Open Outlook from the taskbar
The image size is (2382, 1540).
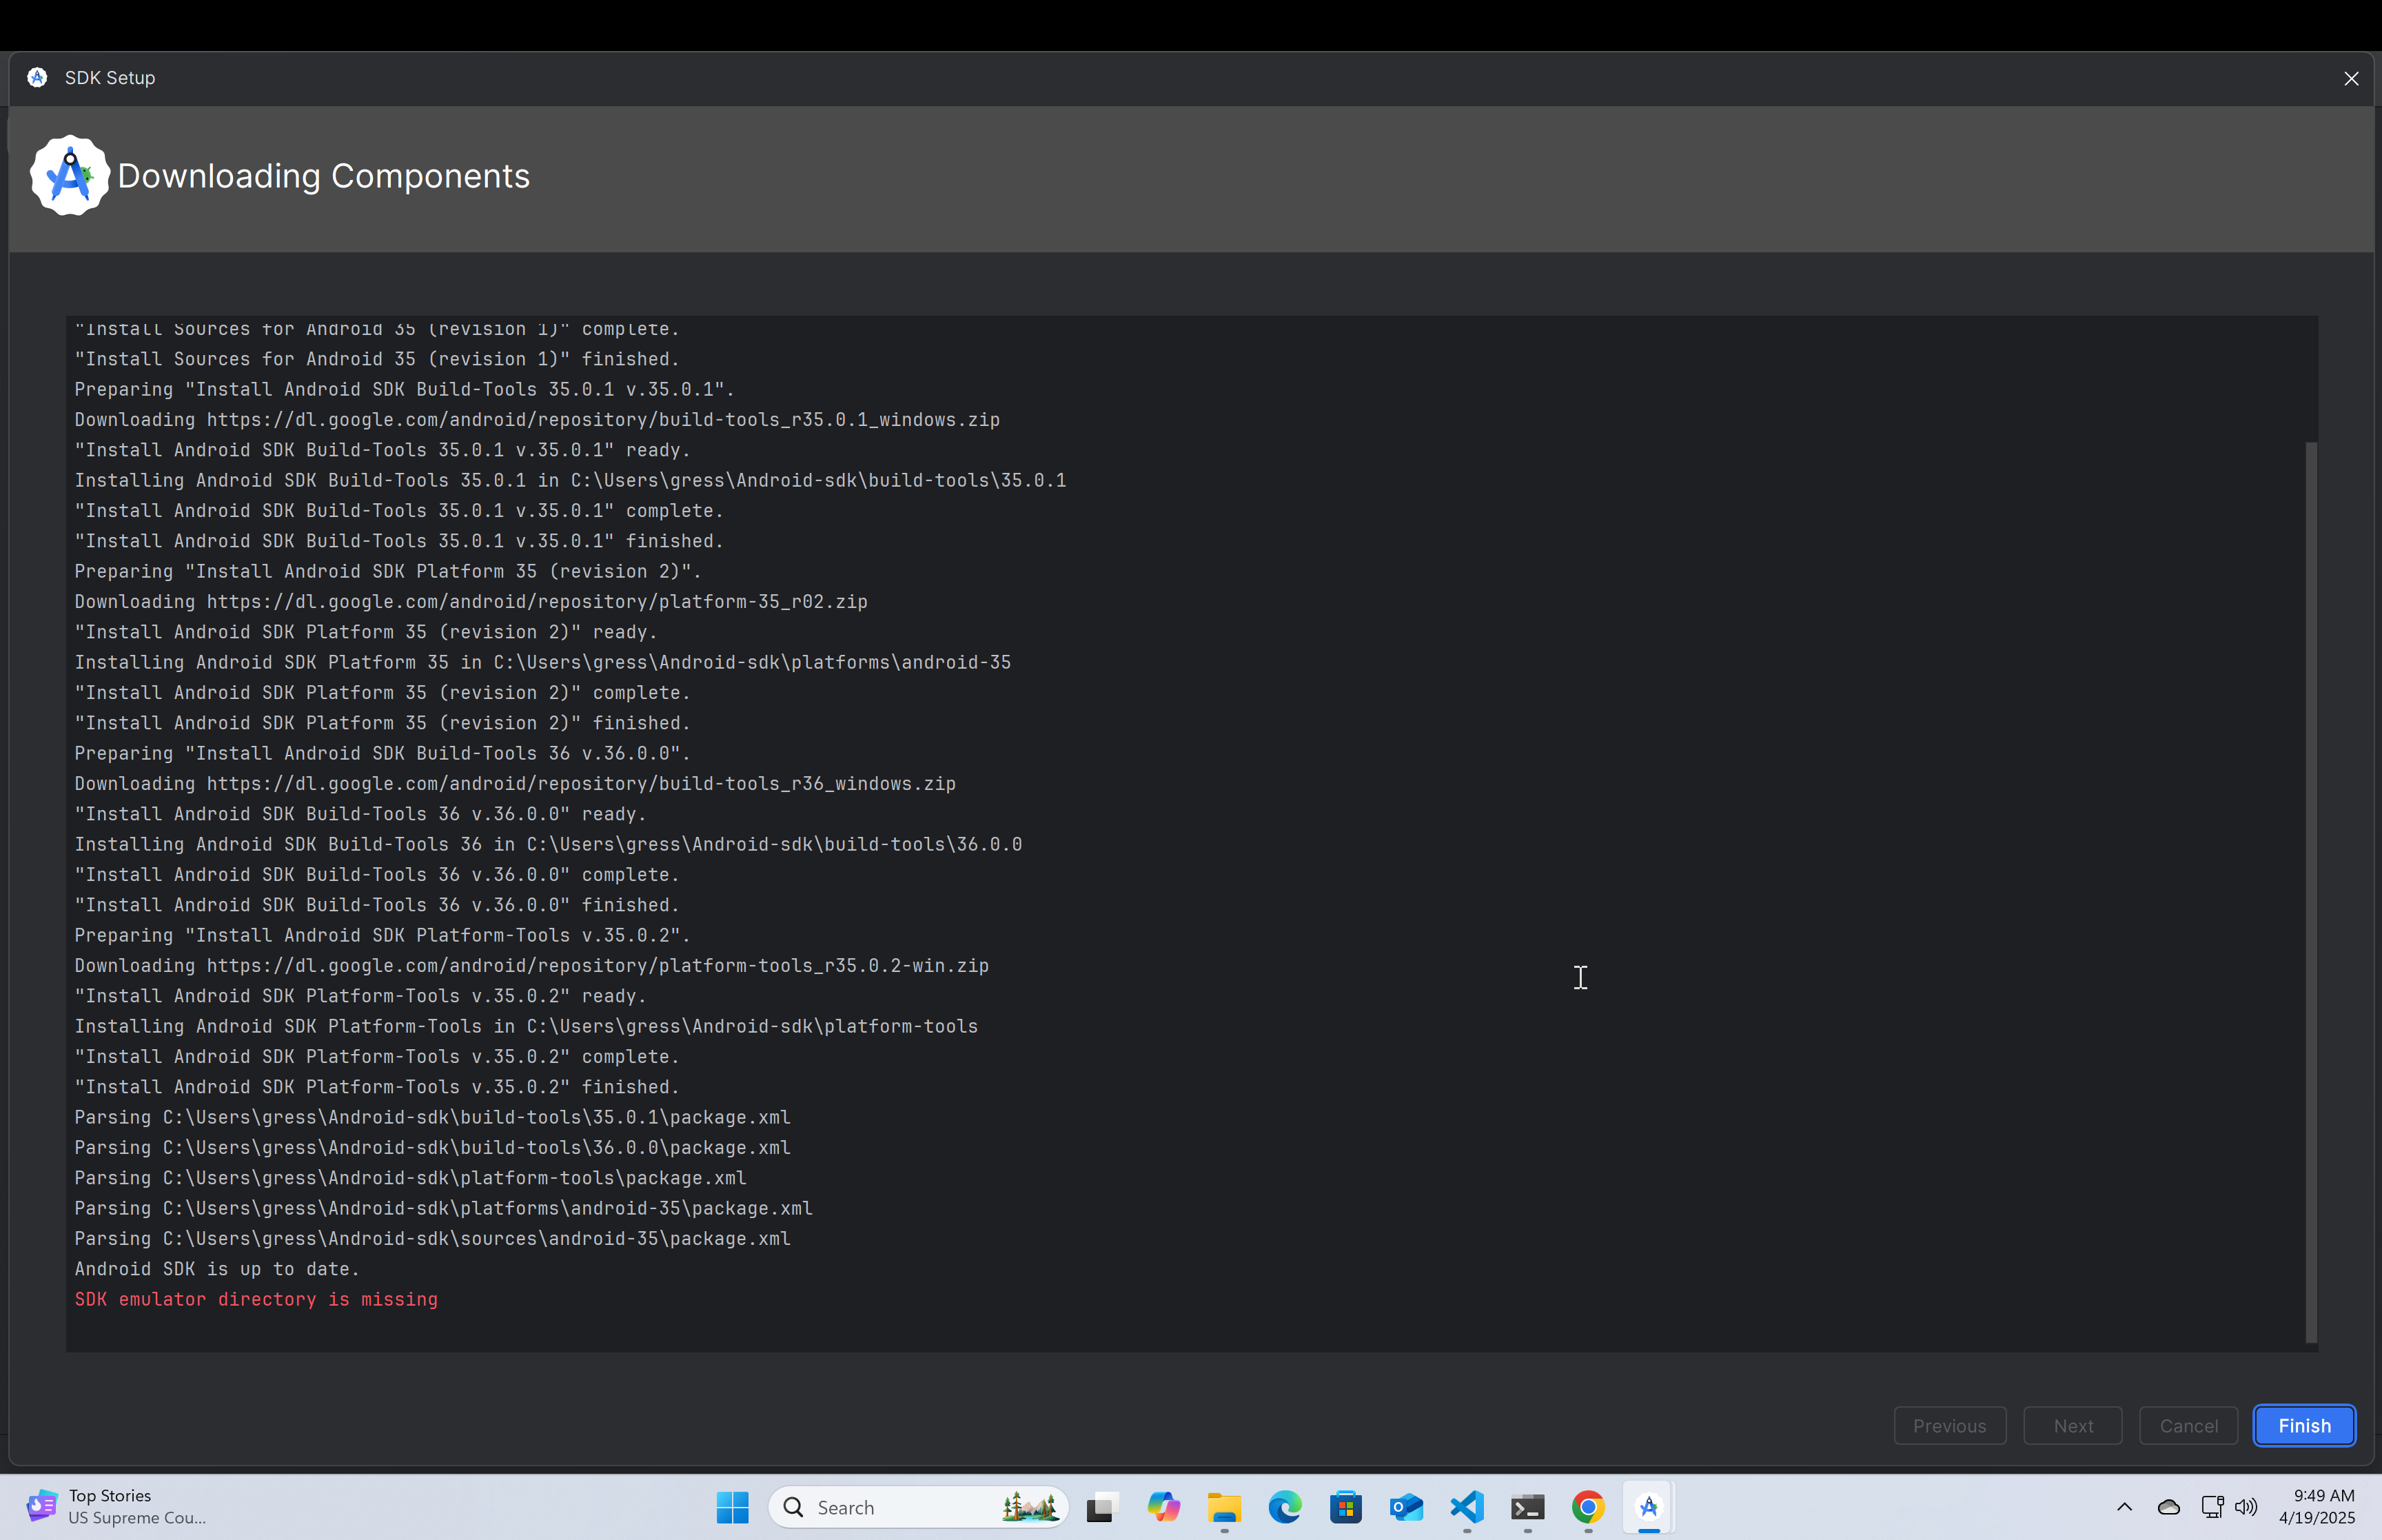click(x=1407, y=1507)
